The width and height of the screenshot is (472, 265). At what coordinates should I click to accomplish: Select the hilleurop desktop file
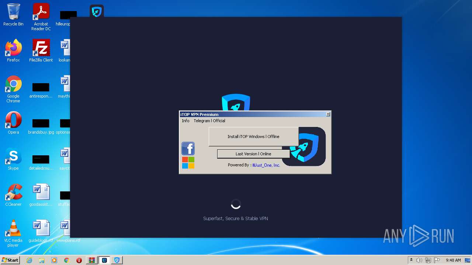(63, 18)
